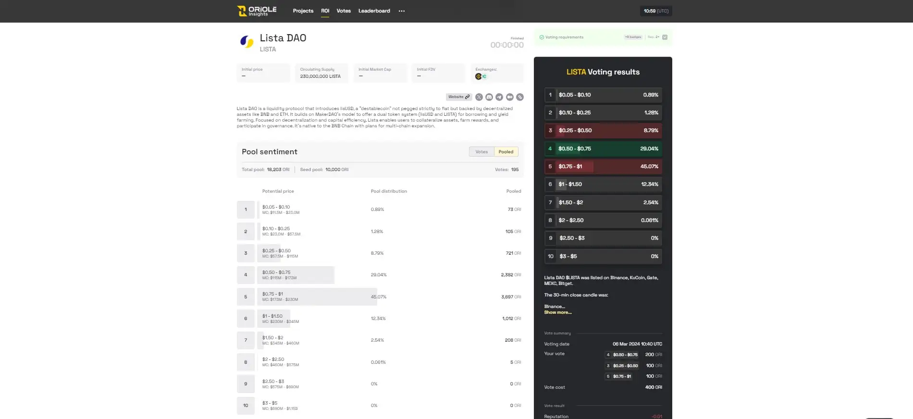Image resolution: width=913 pixels, height=419 pixels.
Task: Open the Medium social link
Action: coord(510,97)
